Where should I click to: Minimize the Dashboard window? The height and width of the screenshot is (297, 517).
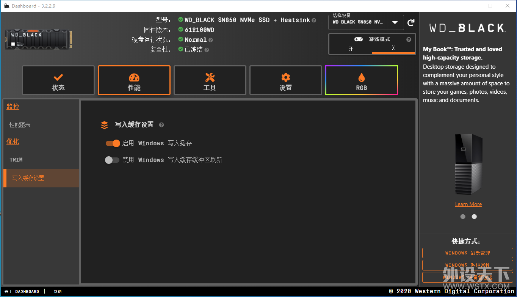point(473,6)
